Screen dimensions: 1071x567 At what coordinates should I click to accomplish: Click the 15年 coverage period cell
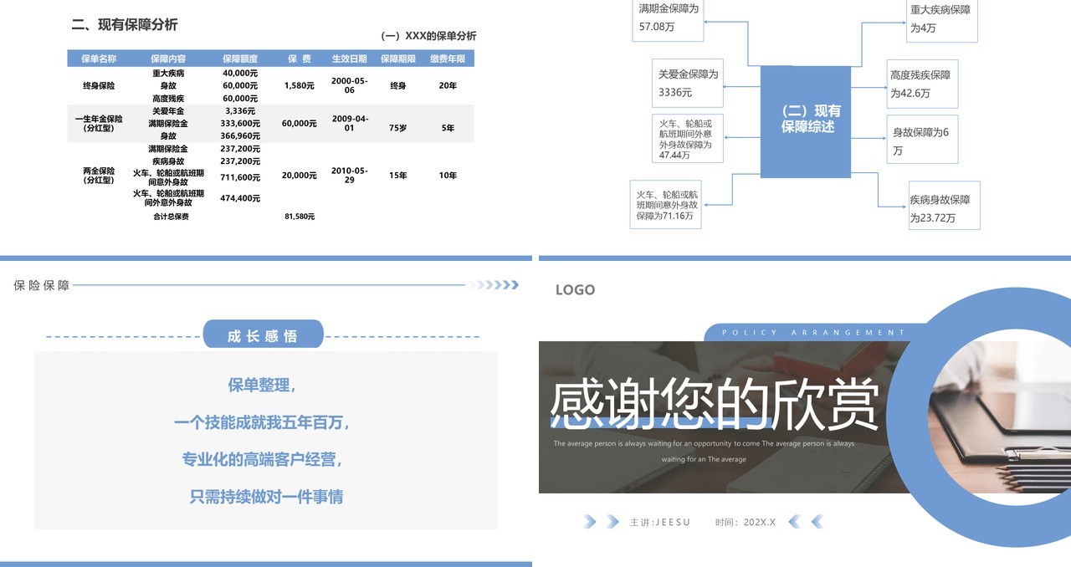coord(398,175)
